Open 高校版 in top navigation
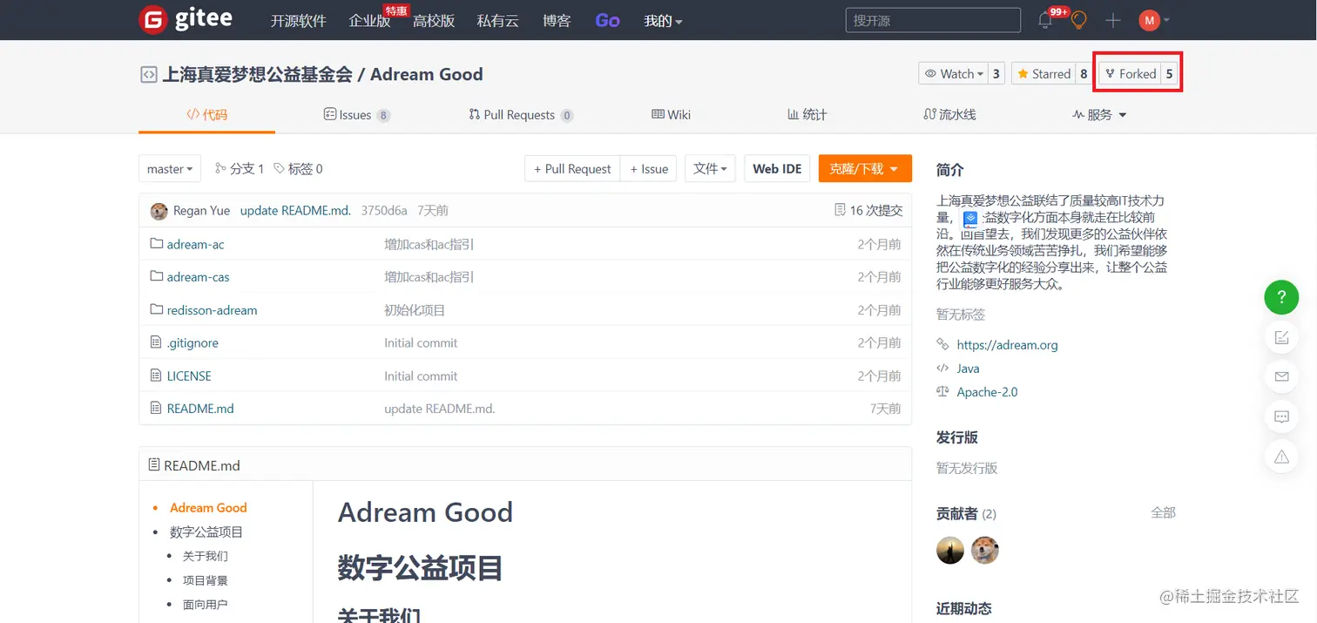 pos(434,21)
